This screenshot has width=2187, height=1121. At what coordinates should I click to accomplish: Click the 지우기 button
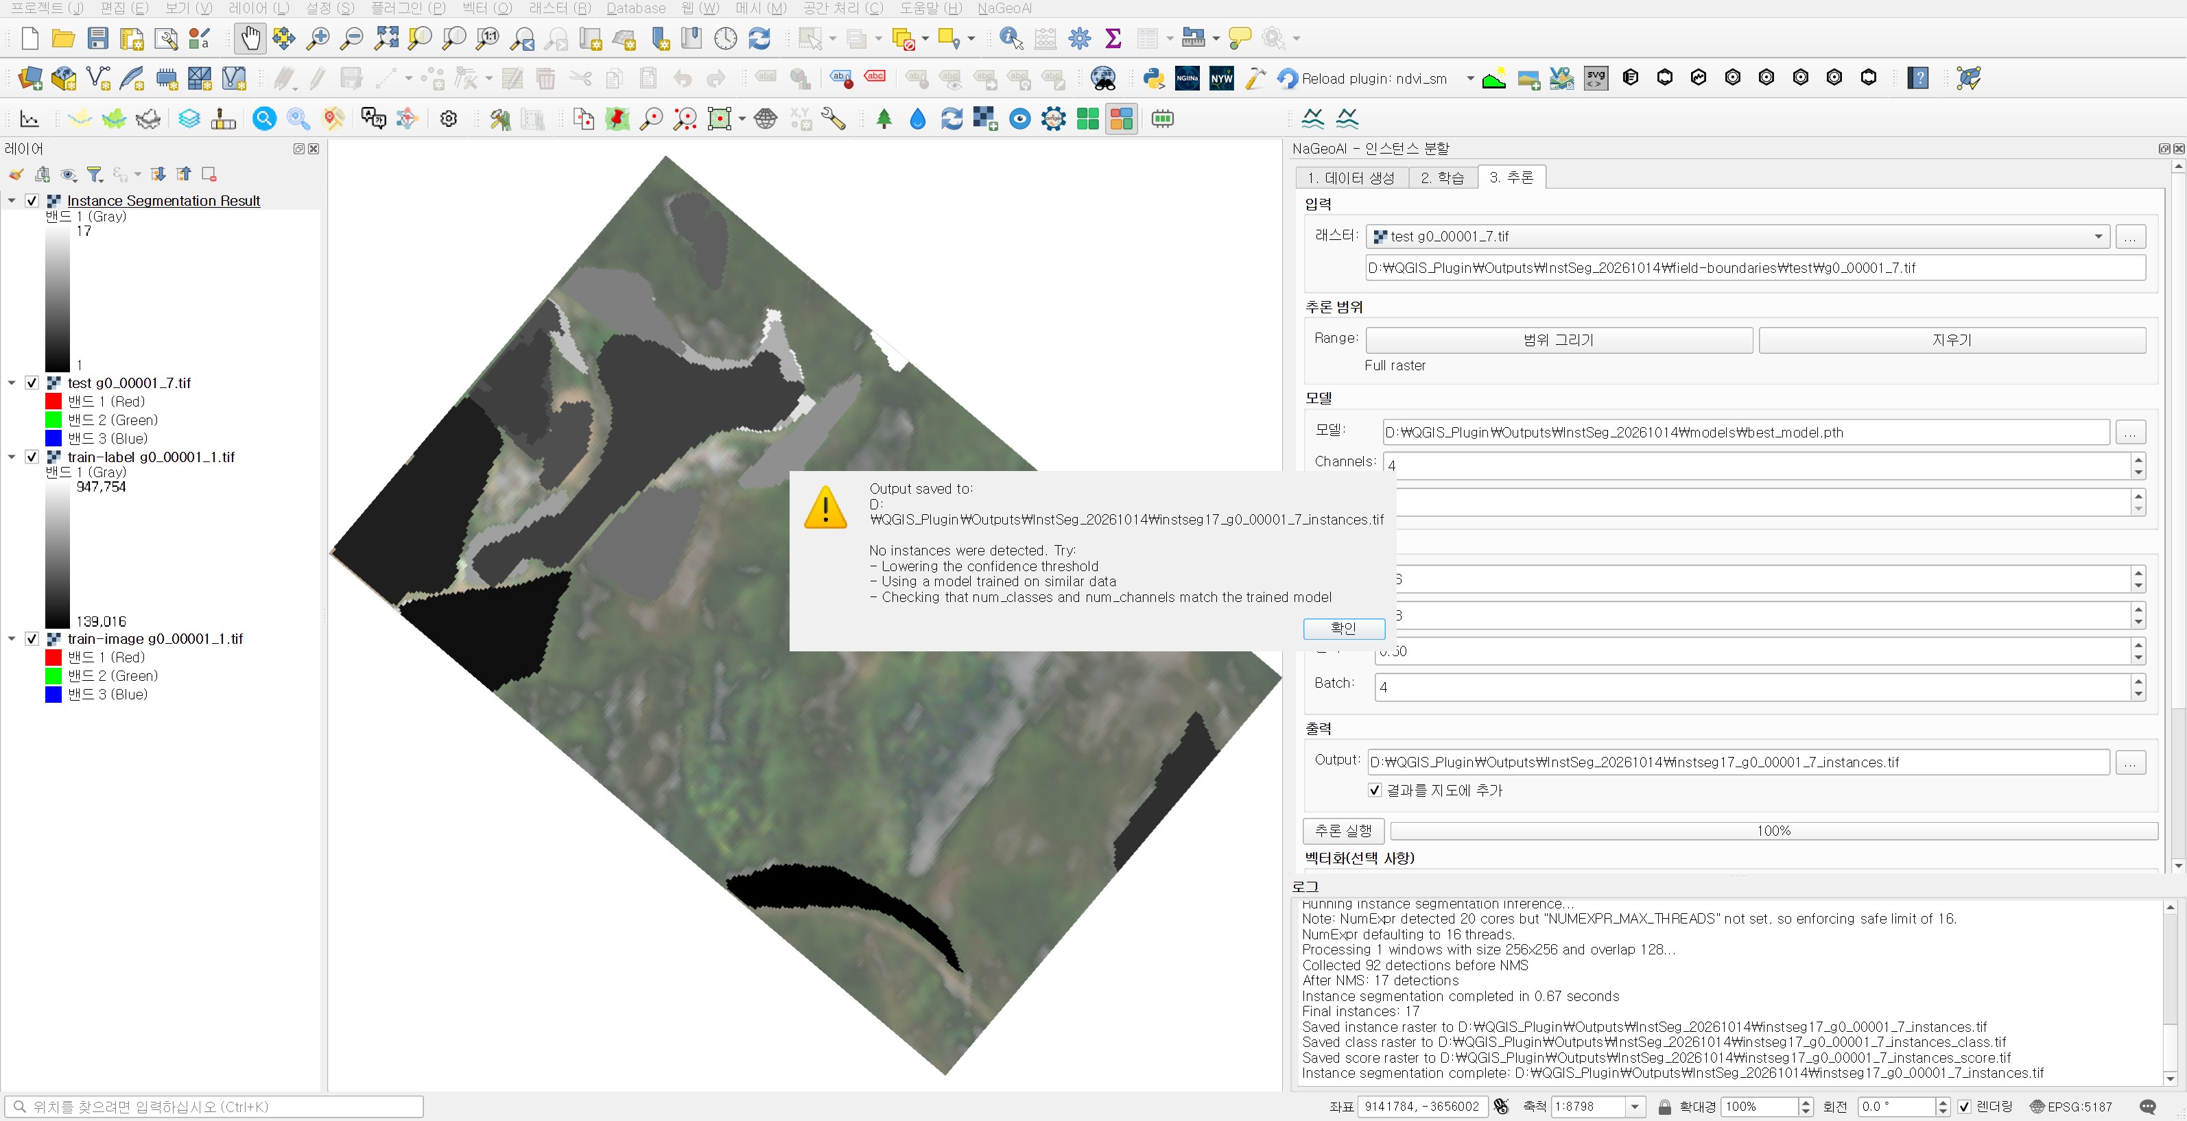point(1952,340)
